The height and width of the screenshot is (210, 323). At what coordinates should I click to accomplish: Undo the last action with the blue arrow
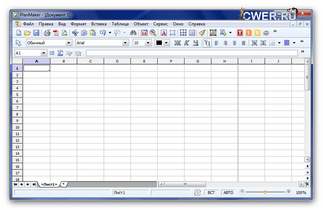[103, 32]
